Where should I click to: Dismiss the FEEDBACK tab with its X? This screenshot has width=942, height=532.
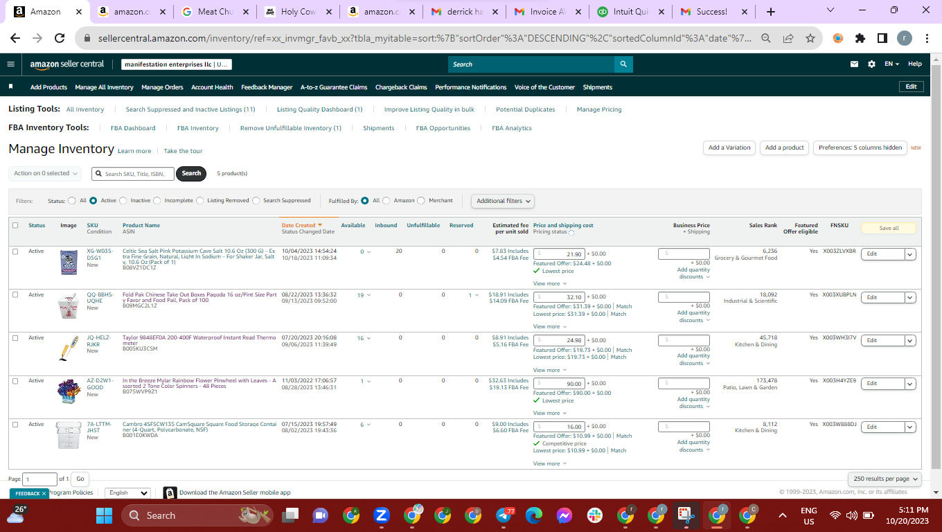pos(44,493)
